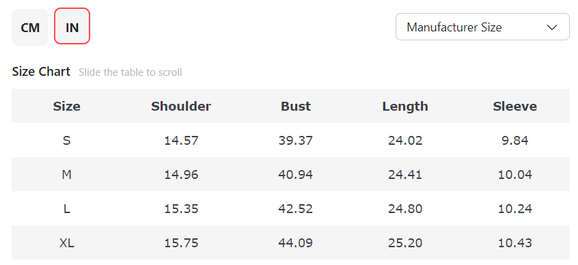Click the Size Chart heading
This screenshot has height=265, width=578.
coord(41,72)
